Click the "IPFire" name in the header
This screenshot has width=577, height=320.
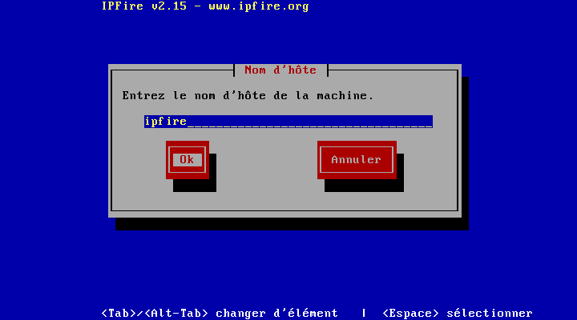click(122, 6)
